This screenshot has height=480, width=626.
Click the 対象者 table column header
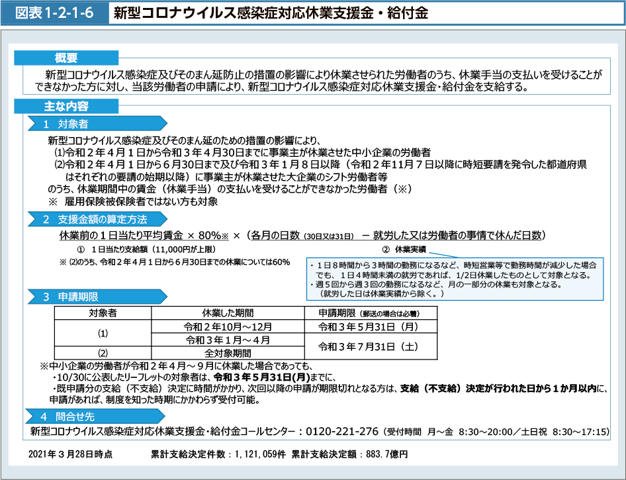pos(103,312)
